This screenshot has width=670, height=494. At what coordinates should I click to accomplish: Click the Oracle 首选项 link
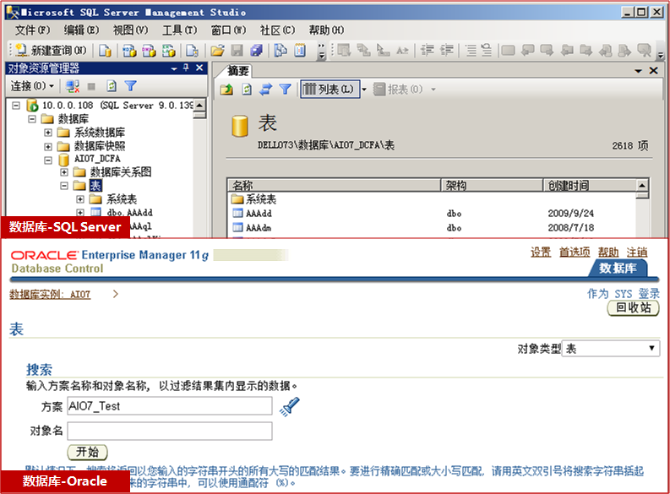(x=575, y=252)
